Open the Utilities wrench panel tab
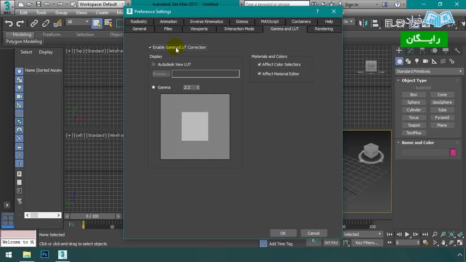Viewport: 466px width, 262px height. (457, 51)
